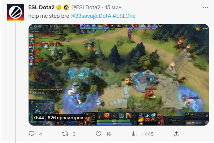The height and width of the screenshot is (143, 214).
Task: Click the ESL Dota2 profile avatar
Action: point(15,12)
